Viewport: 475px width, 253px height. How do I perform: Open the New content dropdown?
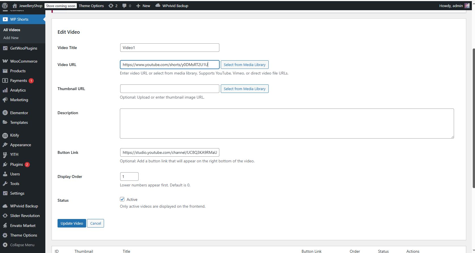[x=143, y=6]
